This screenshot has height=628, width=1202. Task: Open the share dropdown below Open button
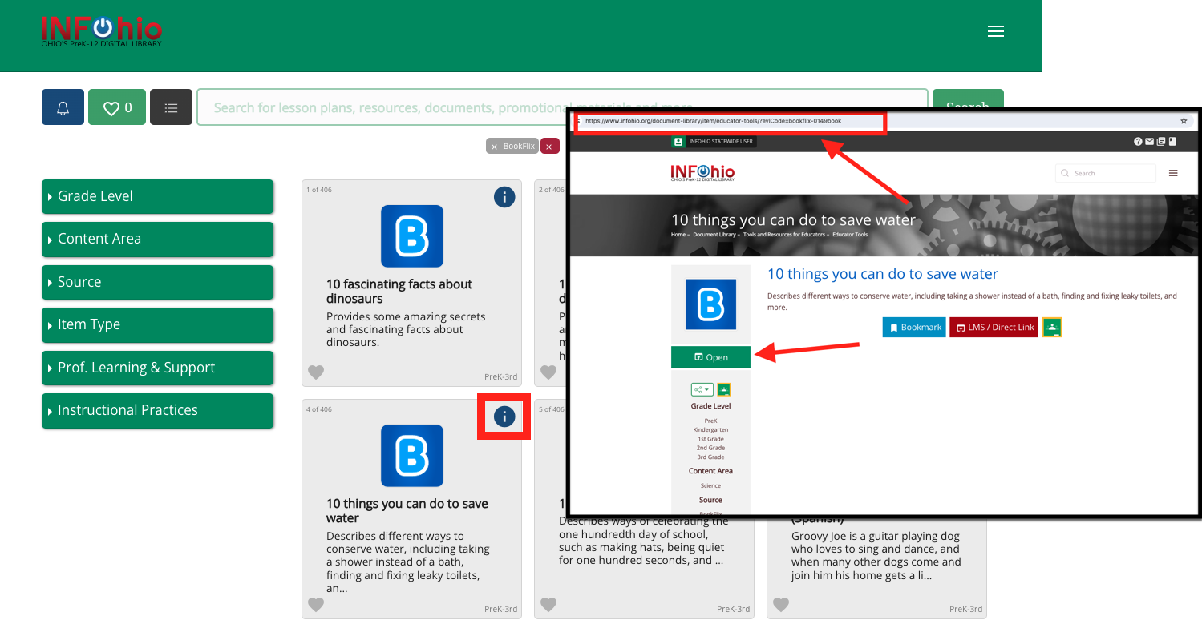(702, 389)
